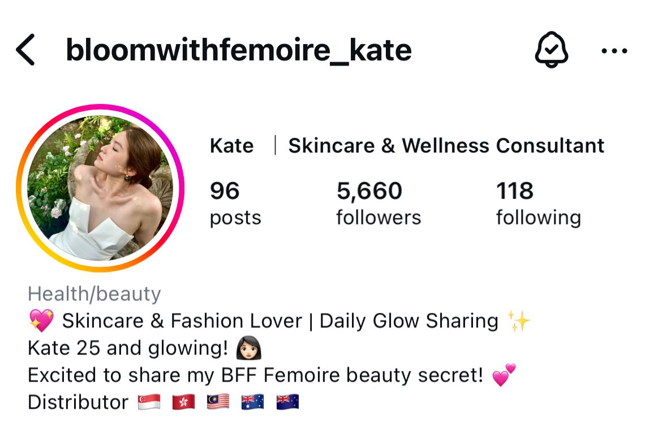Open the 96 posts count
Image resolution: width=662 pixels, height=424 pixels.
pos(235,204)
